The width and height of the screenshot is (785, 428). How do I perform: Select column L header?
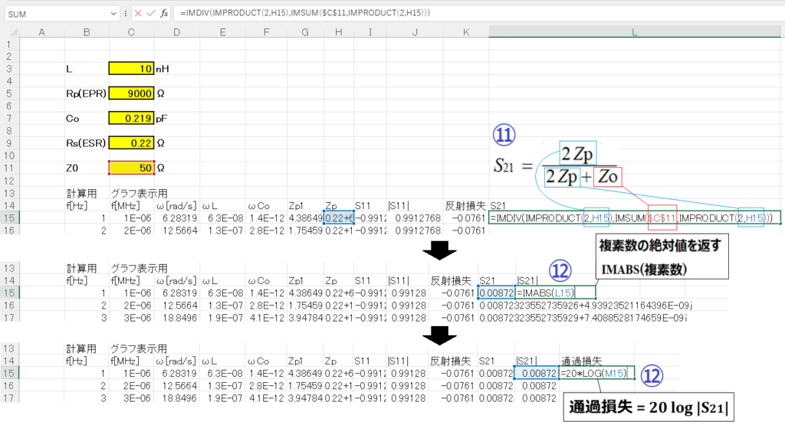pos(636,31)
